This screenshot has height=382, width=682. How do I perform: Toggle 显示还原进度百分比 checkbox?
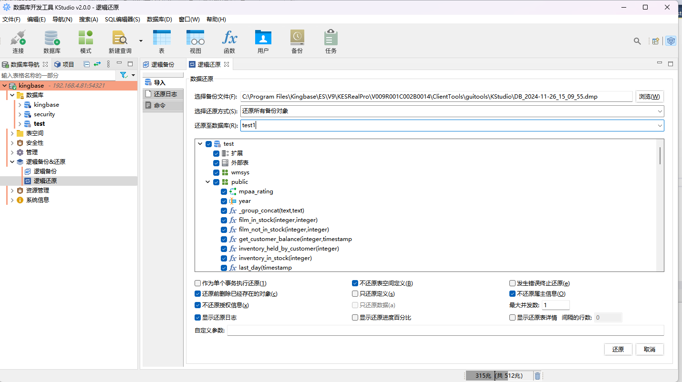coord(355,318)
